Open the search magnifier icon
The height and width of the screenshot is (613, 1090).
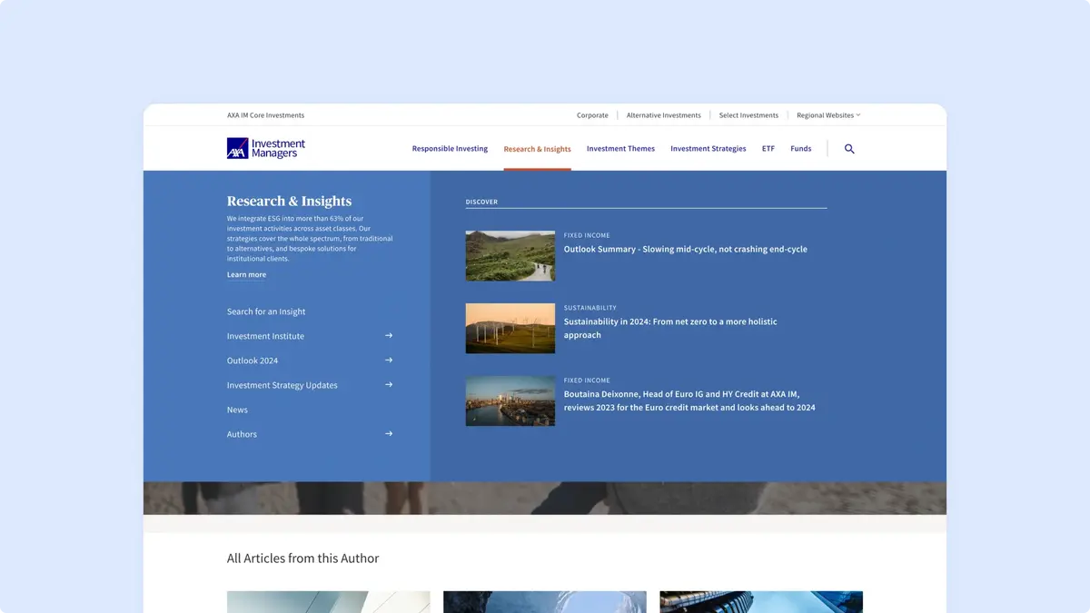click(849, 149)
